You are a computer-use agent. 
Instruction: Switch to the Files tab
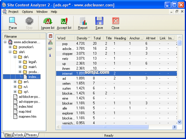(8, 135)
